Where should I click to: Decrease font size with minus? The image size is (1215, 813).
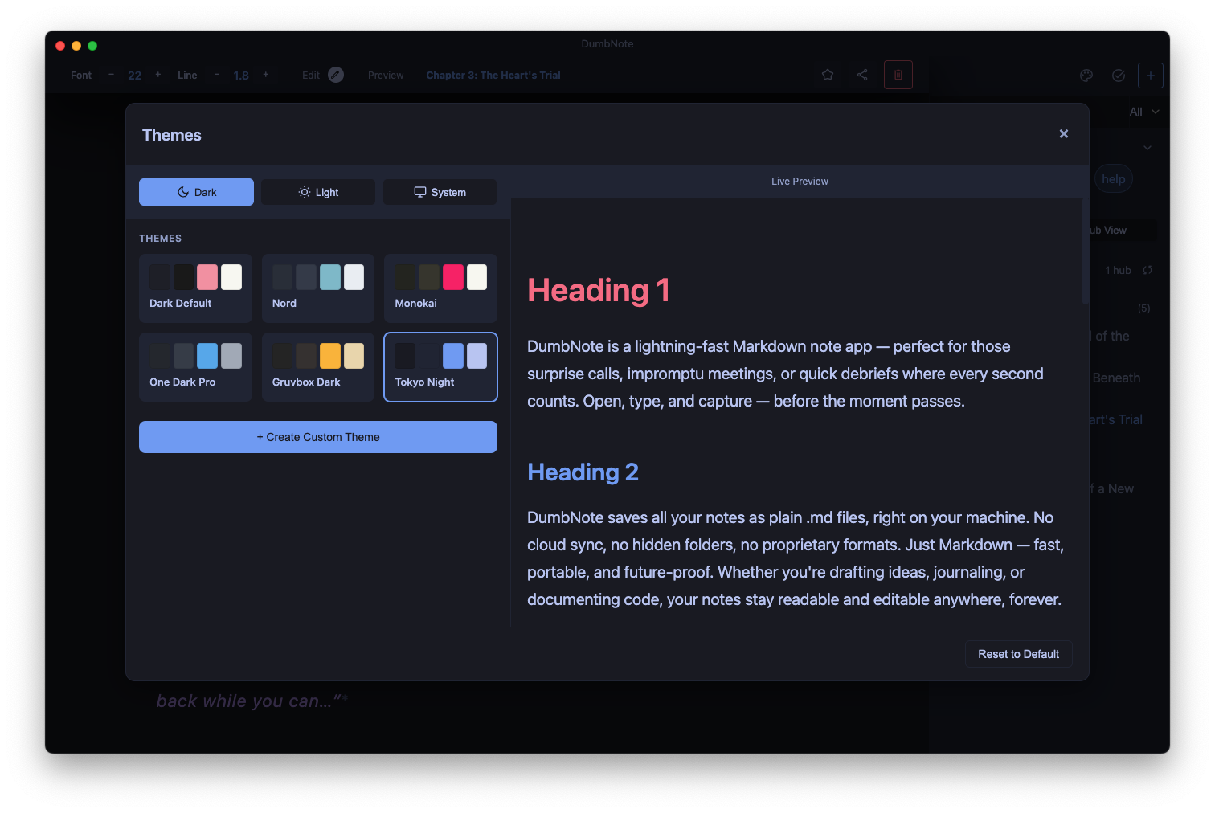(x=111, y=75)
